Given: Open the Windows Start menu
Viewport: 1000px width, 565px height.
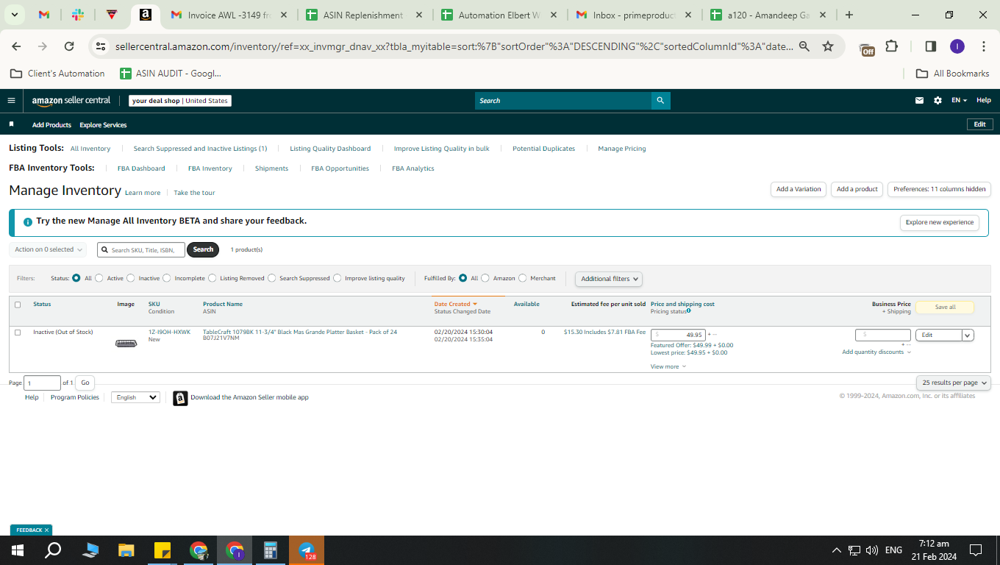Looking at the screenshot, I should coord(17,550).
